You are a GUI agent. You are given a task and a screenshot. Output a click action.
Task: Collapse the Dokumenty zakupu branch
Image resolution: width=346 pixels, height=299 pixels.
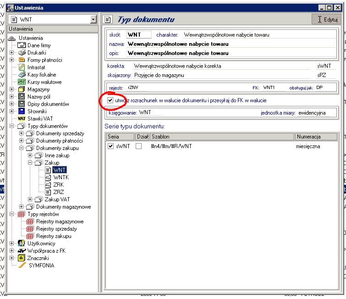pos(21,148)
